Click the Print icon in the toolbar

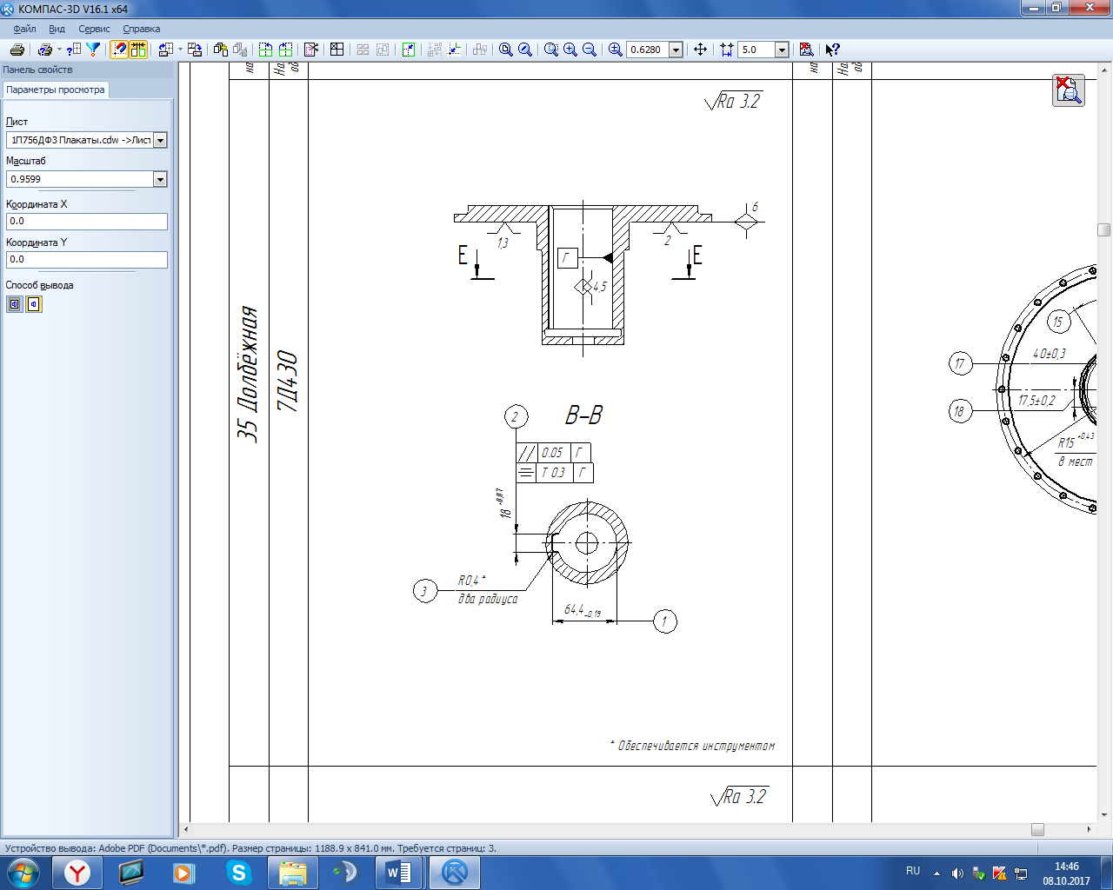pos(17,50)
